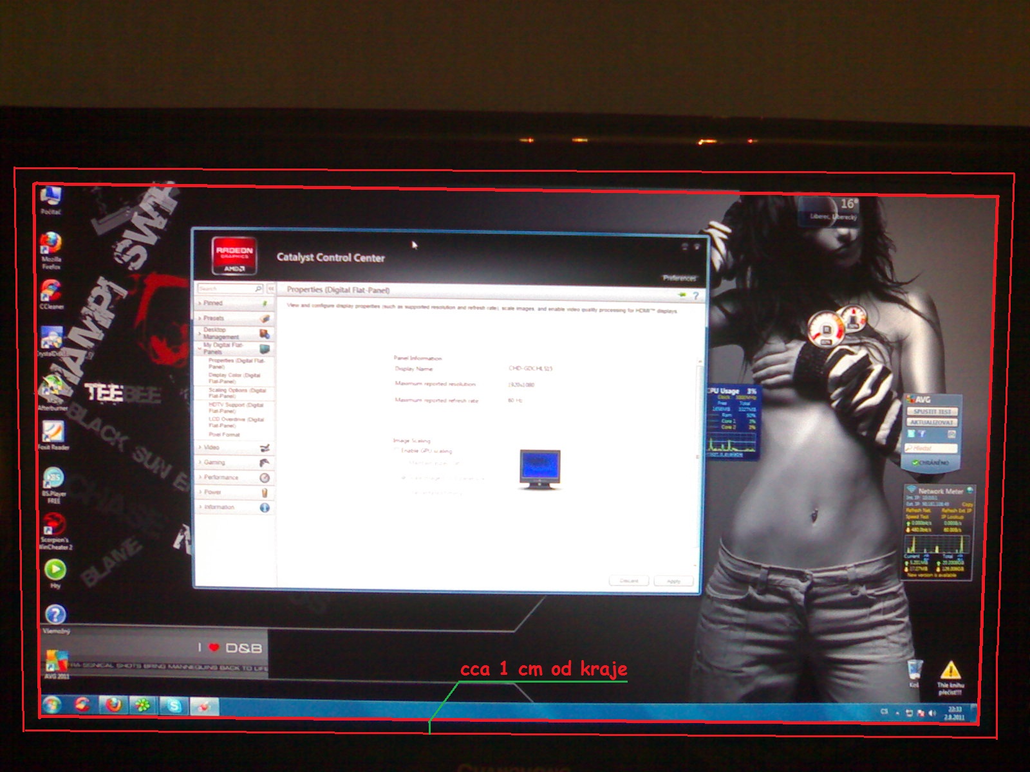Viewport: 1030px width, 772px height.
Task: Open the Windows Start menu
Action: coord(51,704)
